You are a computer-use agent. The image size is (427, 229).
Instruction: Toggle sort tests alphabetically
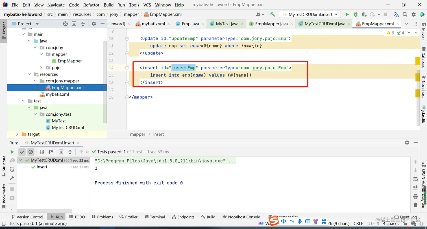(42, 152)
